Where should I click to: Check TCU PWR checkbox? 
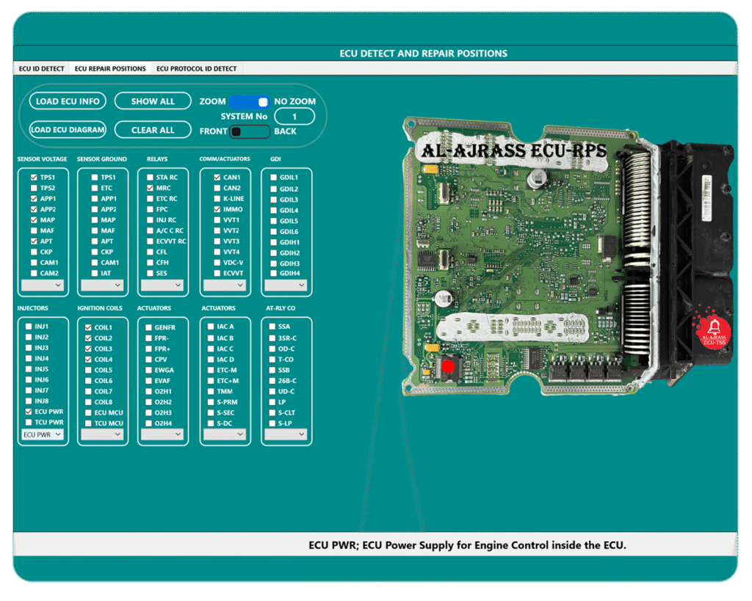29,422
